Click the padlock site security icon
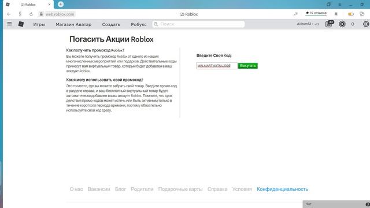 tap(41, 14)
